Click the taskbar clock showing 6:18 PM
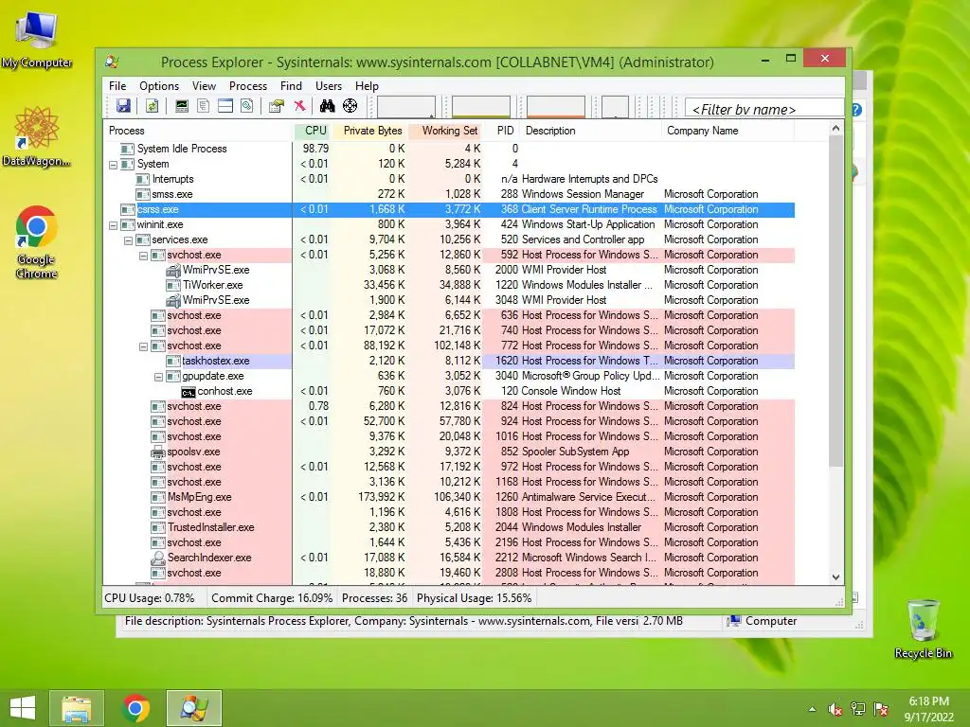The image size is (970, 727). [928, 709]
